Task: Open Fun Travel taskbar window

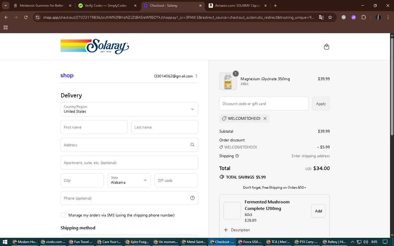Action: click(x=81, y=242)
